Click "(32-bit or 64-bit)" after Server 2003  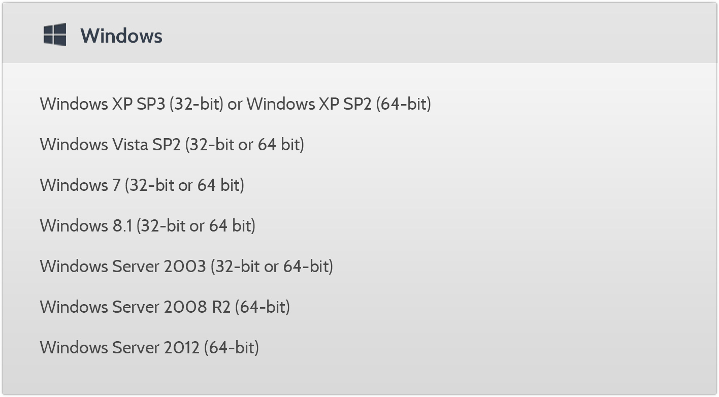coord(272,266)
